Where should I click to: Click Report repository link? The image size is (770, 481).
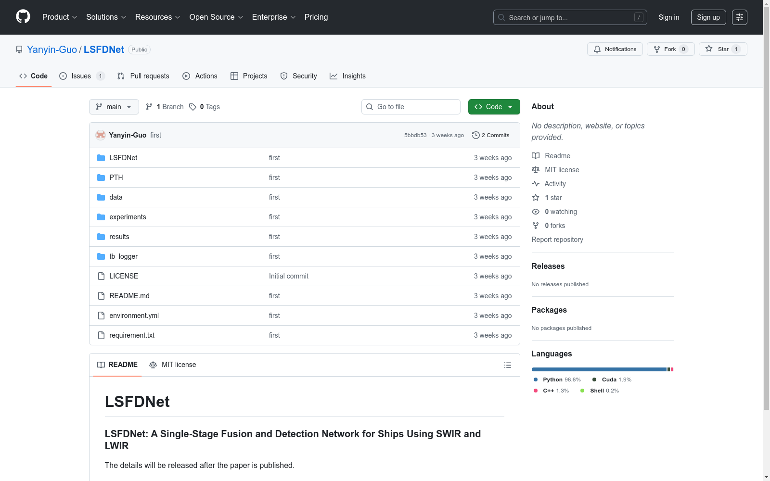coord(557,240)
